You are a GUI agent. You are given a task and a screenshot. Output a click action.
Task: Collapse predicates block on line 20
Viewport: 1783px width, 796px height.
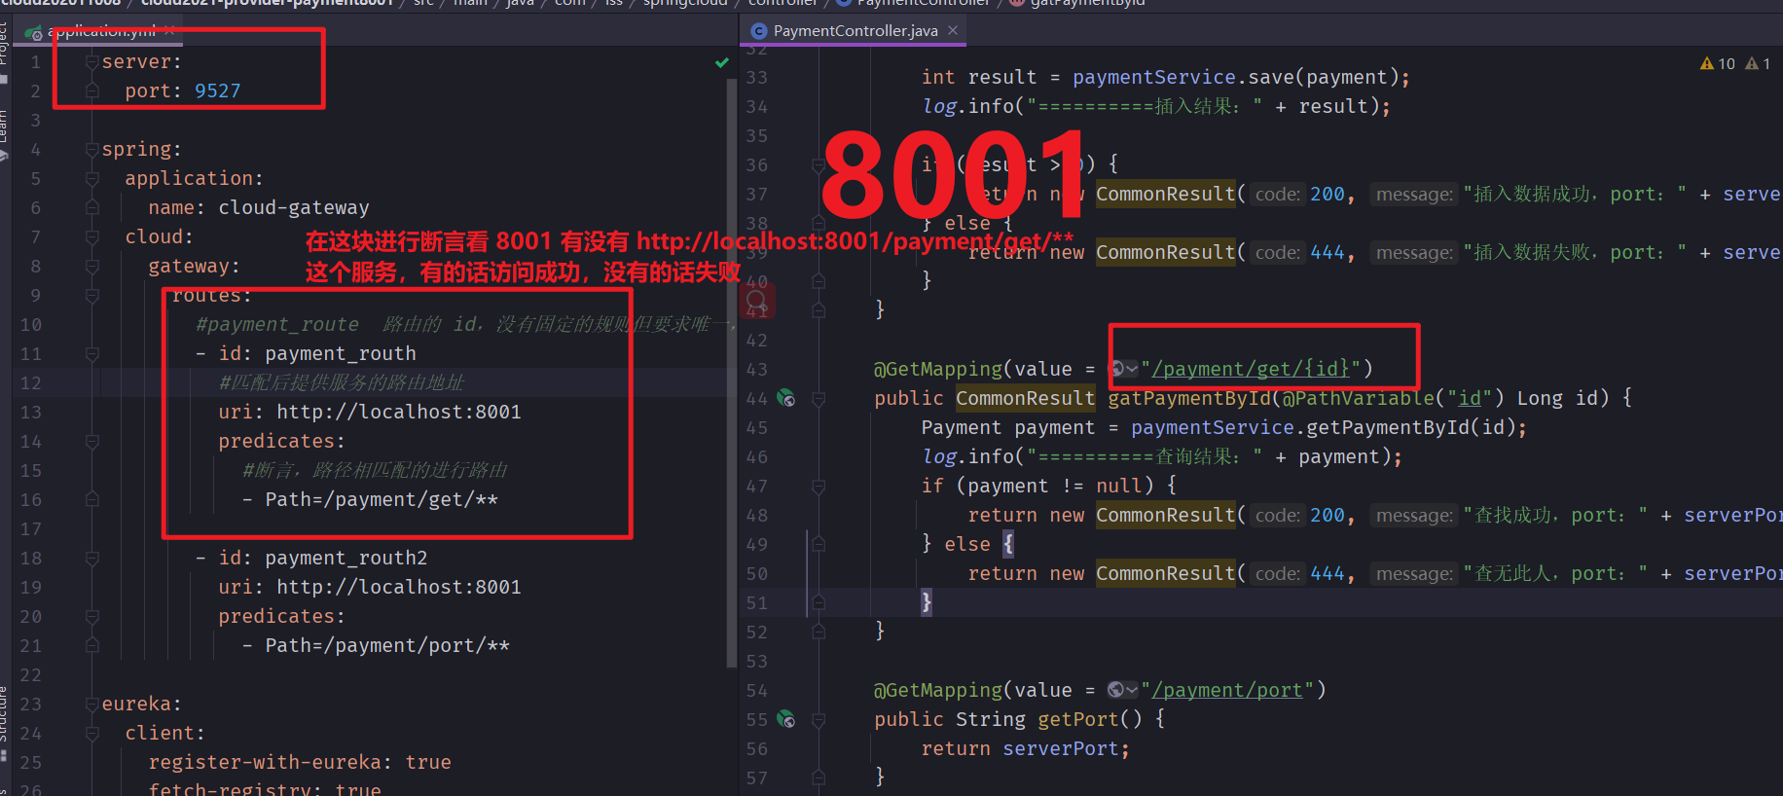pos(91,617)
